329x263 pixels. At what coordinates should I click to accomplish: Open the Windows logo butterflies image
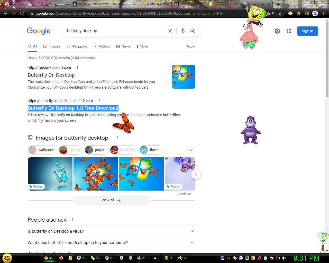142,174
